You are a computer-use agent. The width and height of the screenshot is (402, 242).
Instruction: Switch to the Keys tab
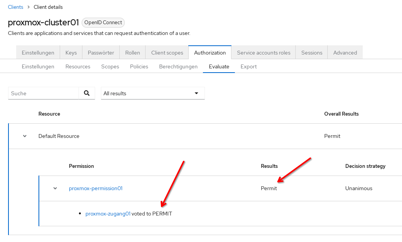[71, 53]
